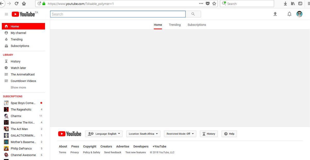Screen dimensions: 310x160
Task: Open the browser library icon
Action: click(x=293, y=4)
